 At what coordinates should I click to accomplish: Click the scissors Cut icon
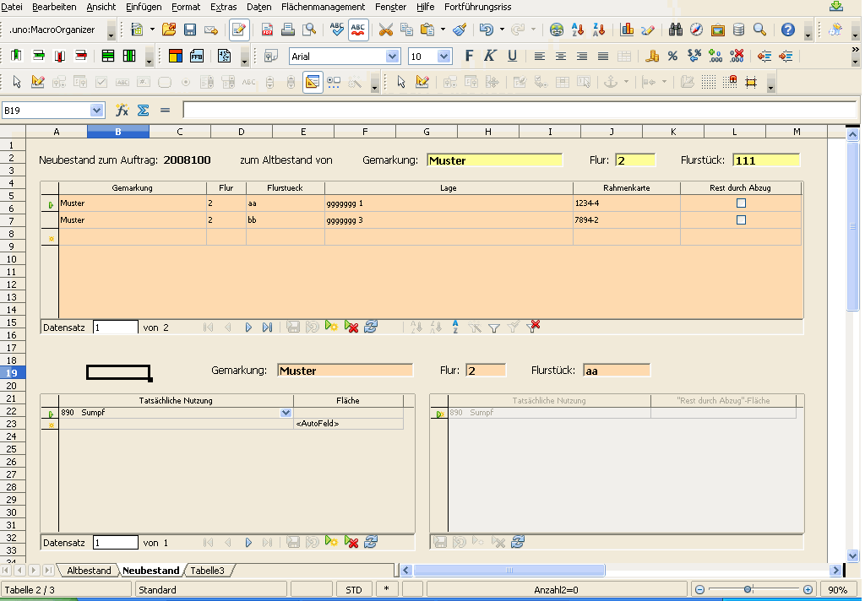click(385, 30)
